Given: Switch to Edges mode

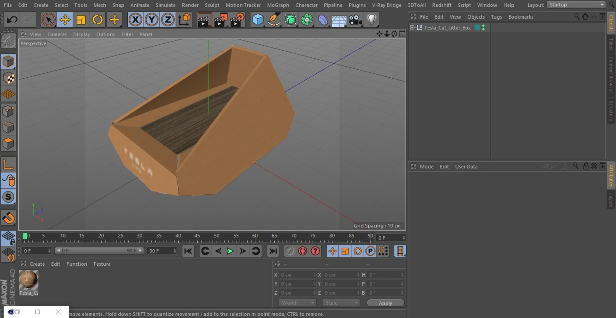Looking at the screenshot, I should pyautogui.click(x=8, y=127).
